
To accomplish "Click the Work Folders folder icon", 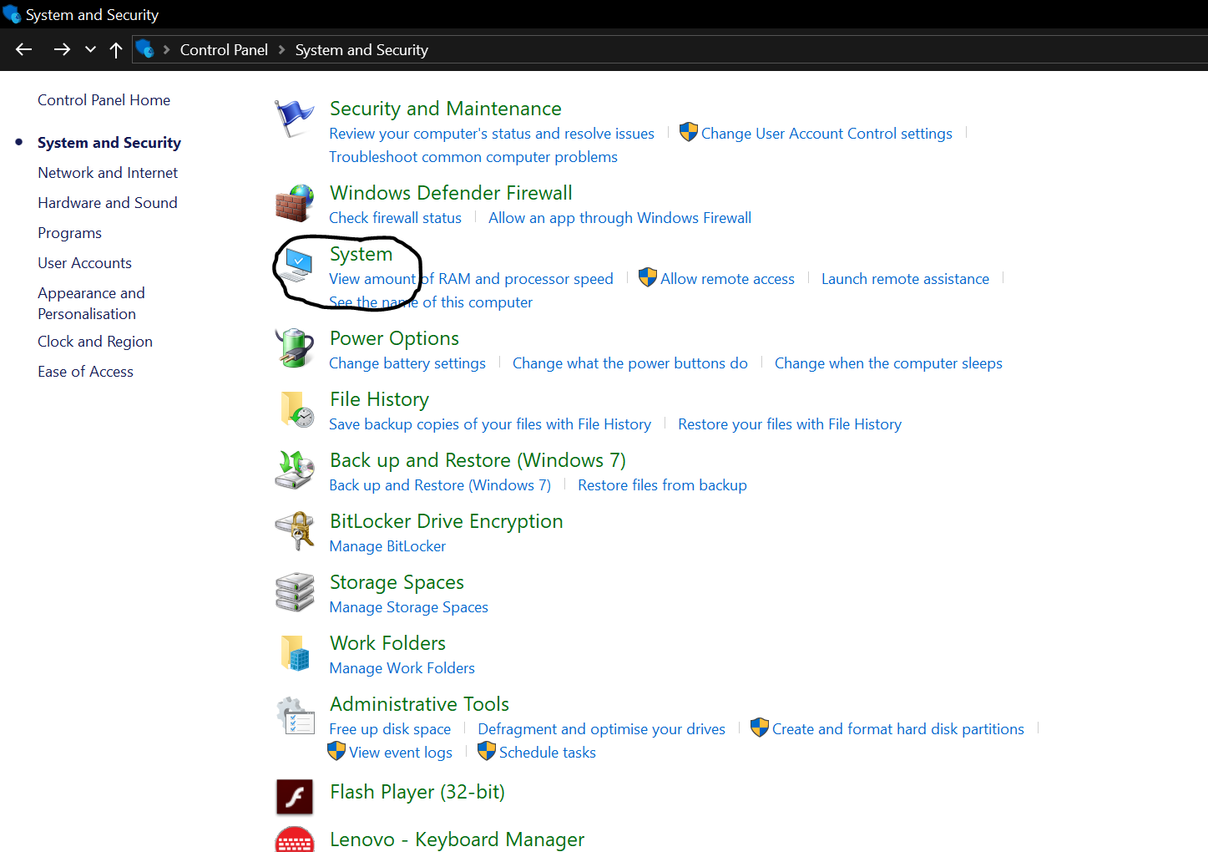I will [x=295, y=653].
